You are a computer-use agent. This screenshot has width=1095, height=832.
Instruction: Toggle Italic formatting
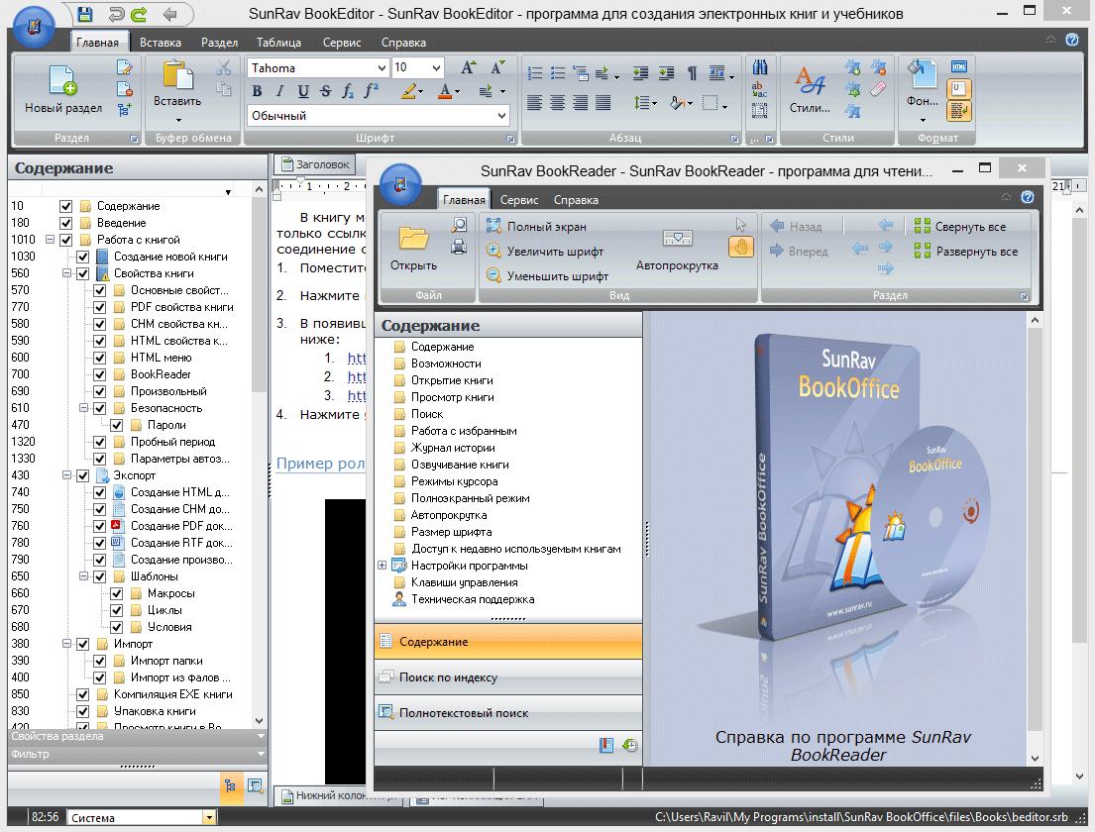280,91
